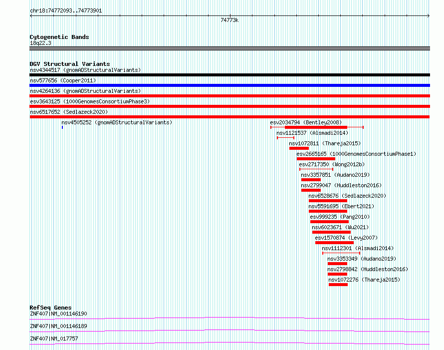Image resolution: width=444 pixels, height=350 pixels.
Task: Select the black nsv4344517 variant bar
Action: pos(229,75)
